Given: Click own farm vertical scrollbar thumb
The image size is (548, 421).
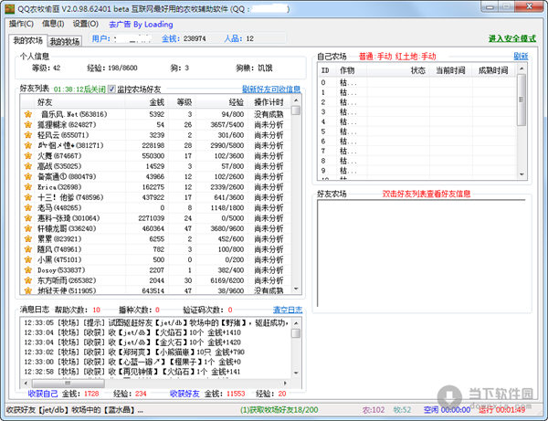Looking at the screenshot, I should coord(522,100).
